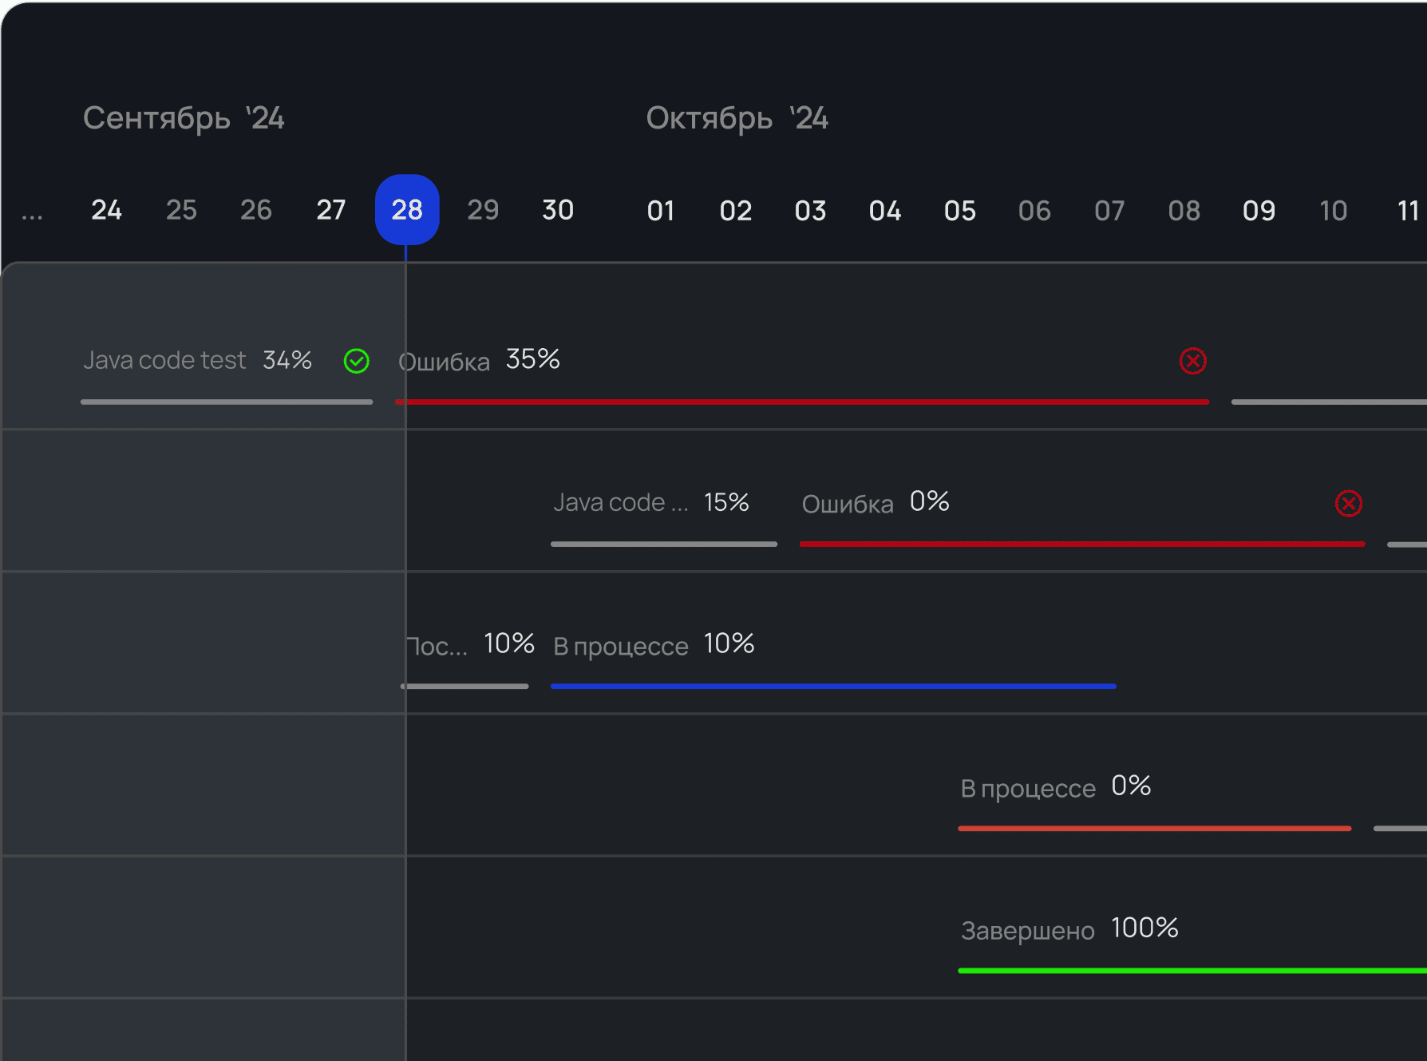Click the red progress bar under Ошибка 0%
Viewport: 1427px width, 1061px height.
[x=1081, y=544]
